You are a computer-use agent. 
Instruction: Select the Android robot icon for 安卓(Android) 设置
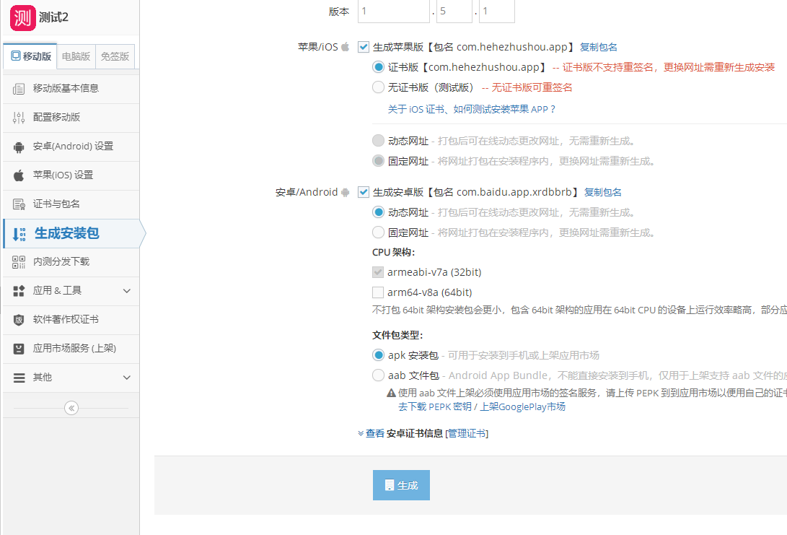coord(17,146)
